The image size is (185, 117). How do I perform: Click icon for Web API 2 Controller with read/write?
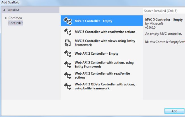[x=67, y=75]
